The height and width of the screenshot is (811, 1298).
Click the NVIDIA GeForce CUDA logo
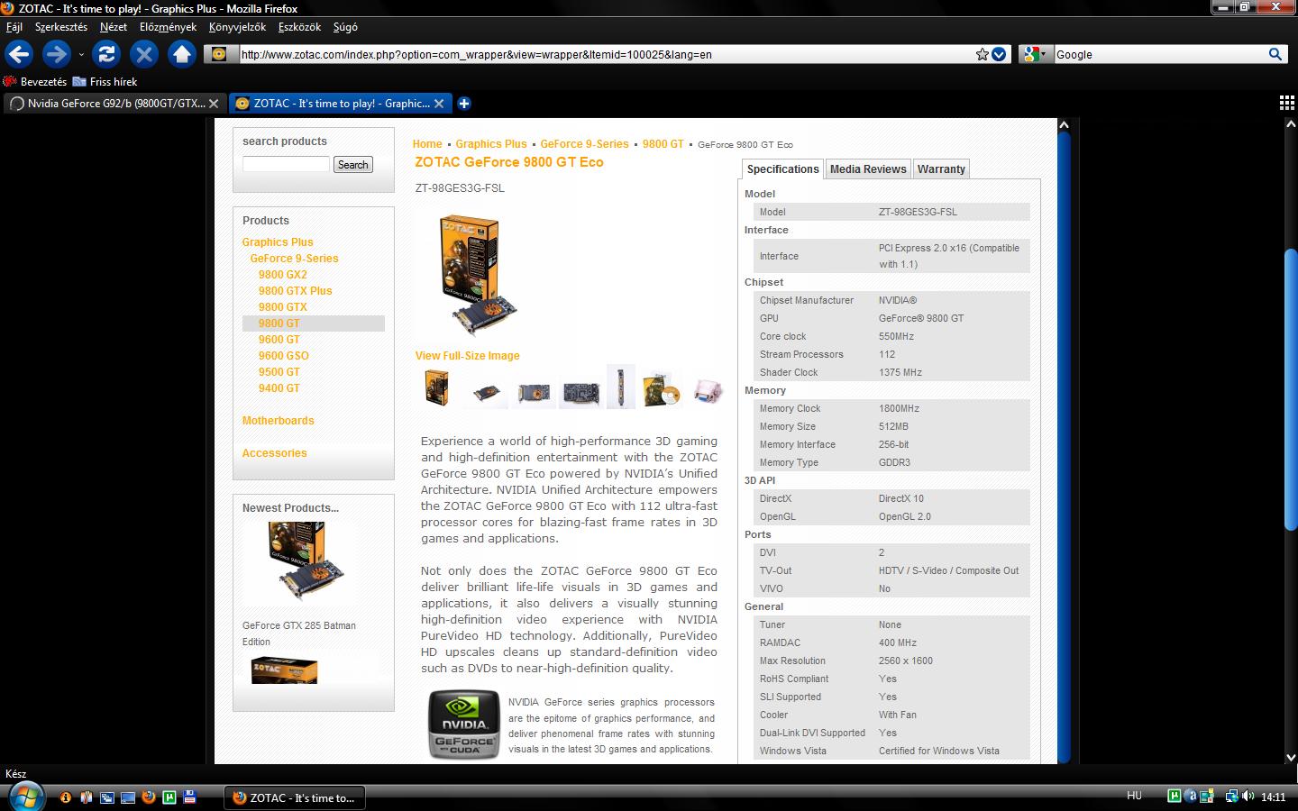tap(464, 724)
